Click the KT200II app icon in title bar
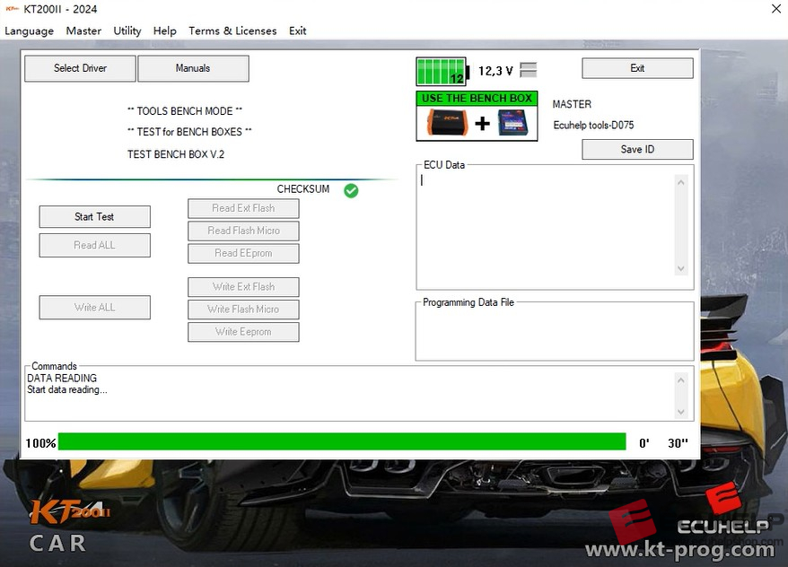 coord(12,9)
